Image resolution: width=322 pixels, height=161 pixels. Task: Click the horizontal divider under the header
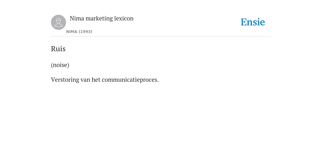(161, 36)
